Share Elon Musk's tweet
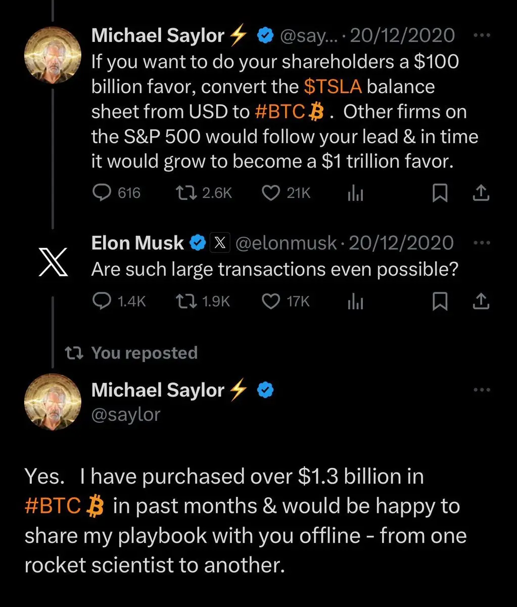The image size is (517, 607). point(481,301)
